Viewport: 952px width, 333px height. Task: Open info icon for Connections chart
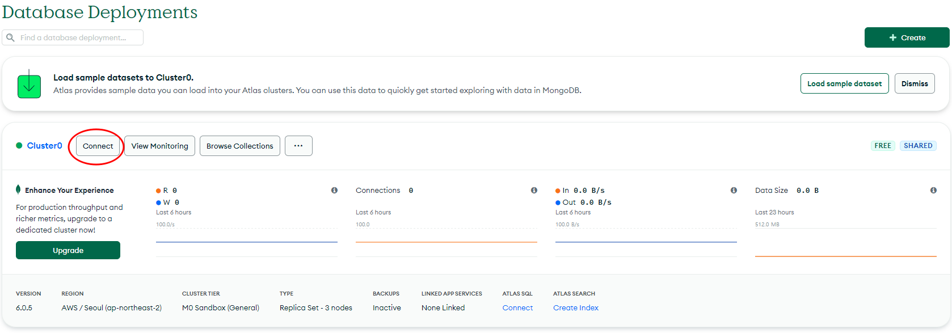(x=534, y=191)
